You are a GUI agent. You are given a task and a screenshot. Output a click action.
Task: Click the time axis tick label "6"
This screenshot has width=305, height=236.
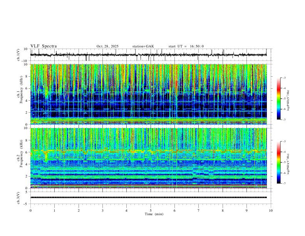click(x=174, y=211)
